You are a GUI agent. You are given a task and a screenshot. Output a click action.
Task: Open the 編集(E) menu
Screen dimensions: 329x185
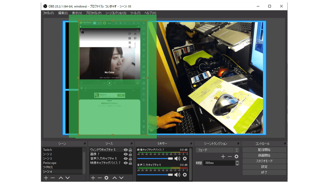tap(63, 13)
